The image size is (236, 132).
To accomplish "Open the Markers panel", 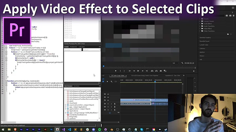I will 202,52.
